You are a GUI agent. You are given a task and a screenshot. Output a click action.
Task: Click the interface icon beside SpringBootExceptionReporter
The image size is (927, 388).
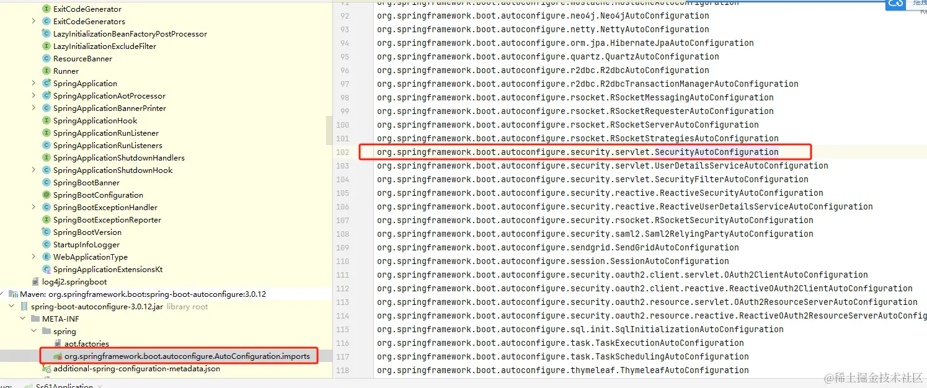[46, 220]
